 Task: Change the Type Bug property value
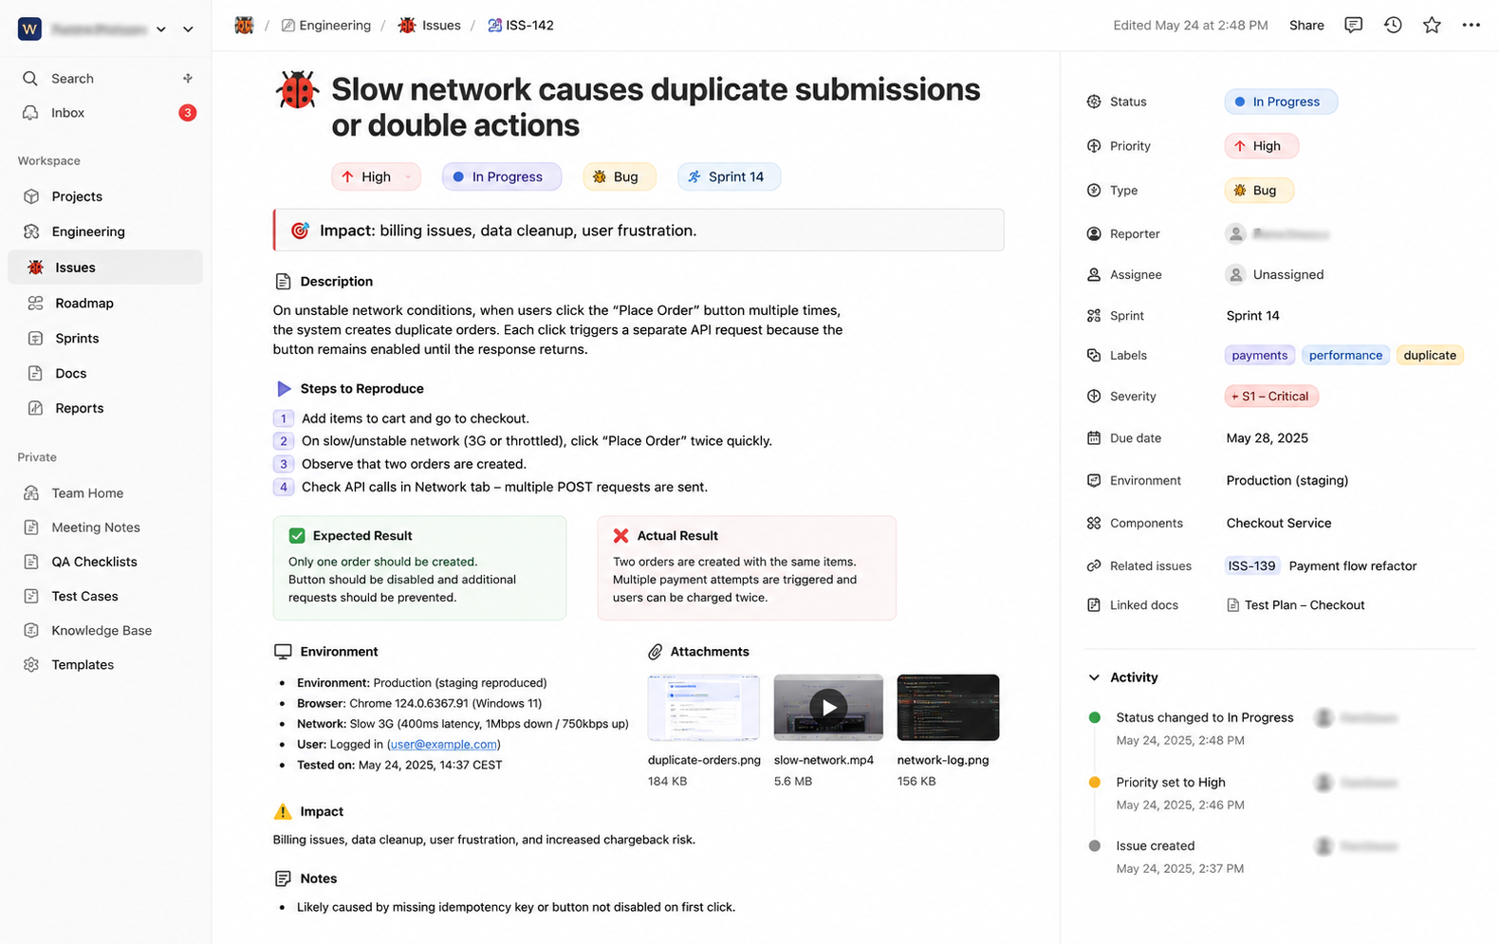pos(1259,191)
